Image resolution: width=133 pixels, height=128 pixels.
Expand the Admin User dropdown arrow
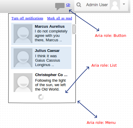point(124,4)
